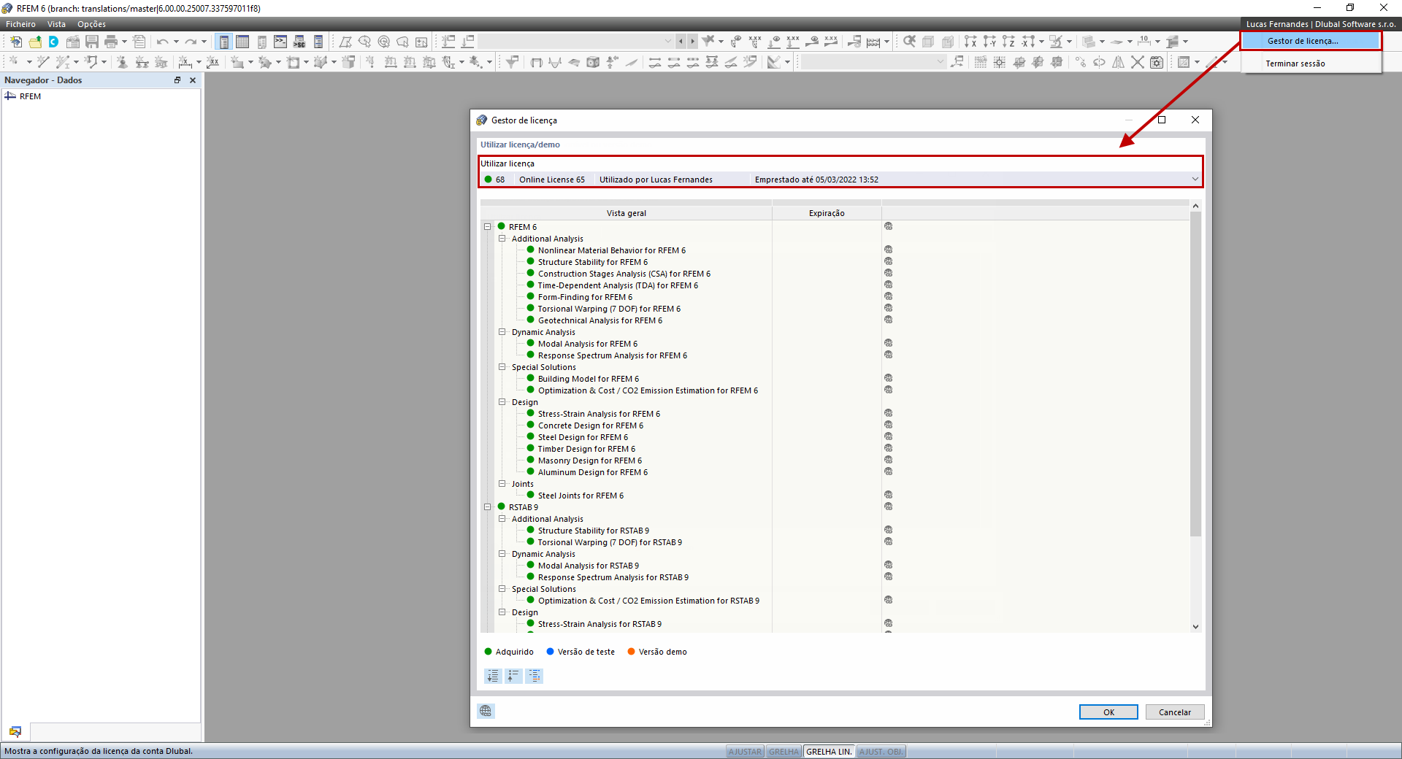The image size is (1402, 759).
Task: Open the Vista menu
Action: tap(56, 24)
